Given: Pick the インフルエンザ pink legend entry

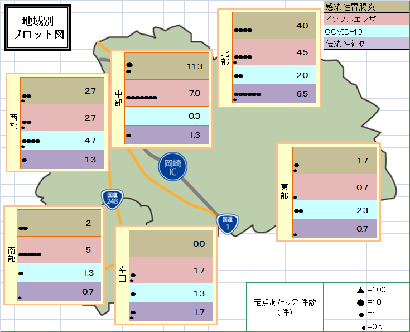Looking at the screenshot, I should coord(366,20).
